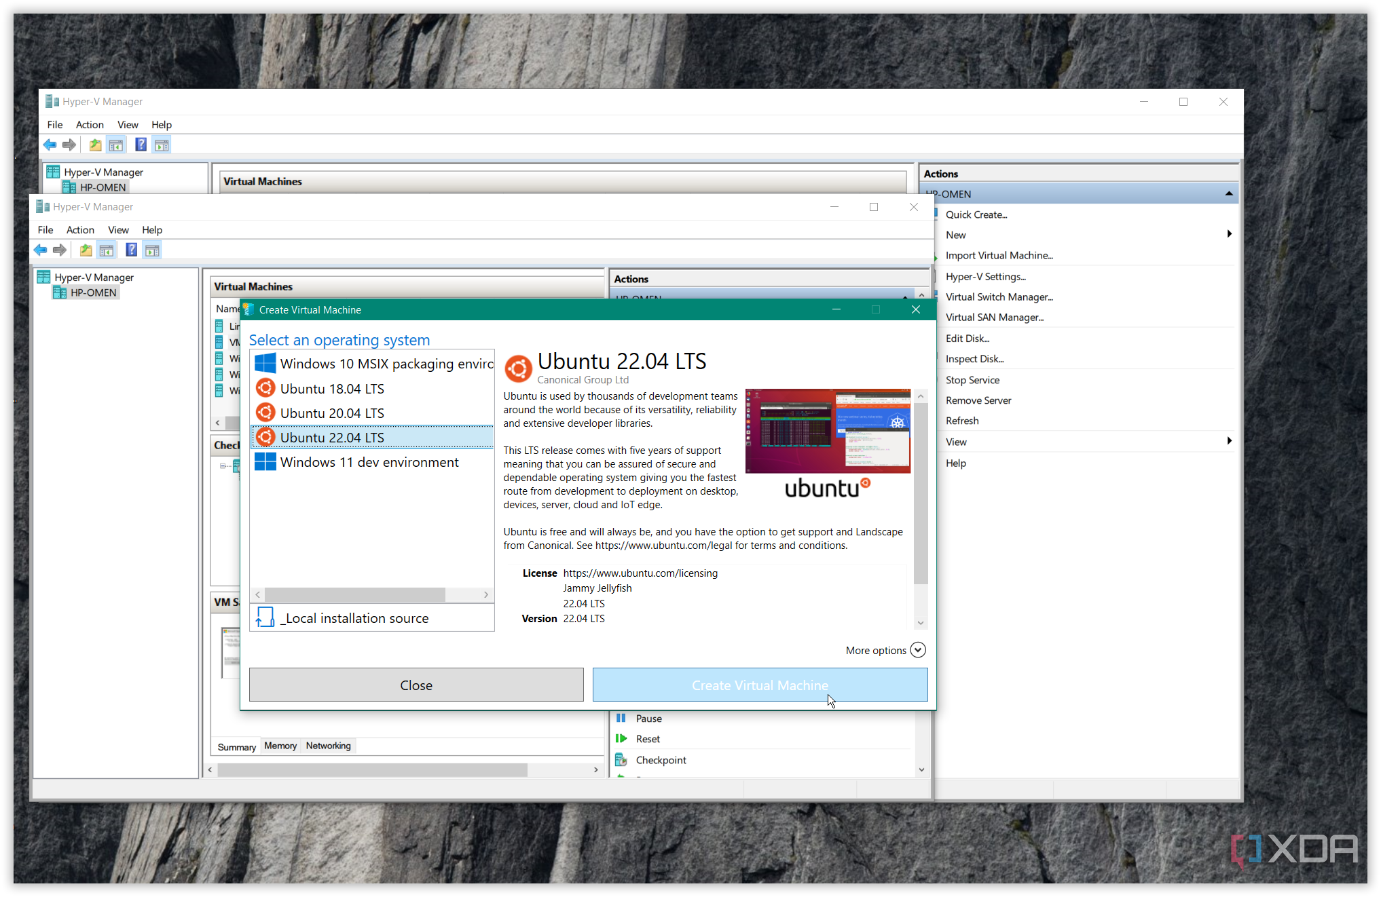Click Back arrow in rear Hyper-V Manager toolbar
The image size is (1381, 897).
(50, 145)
